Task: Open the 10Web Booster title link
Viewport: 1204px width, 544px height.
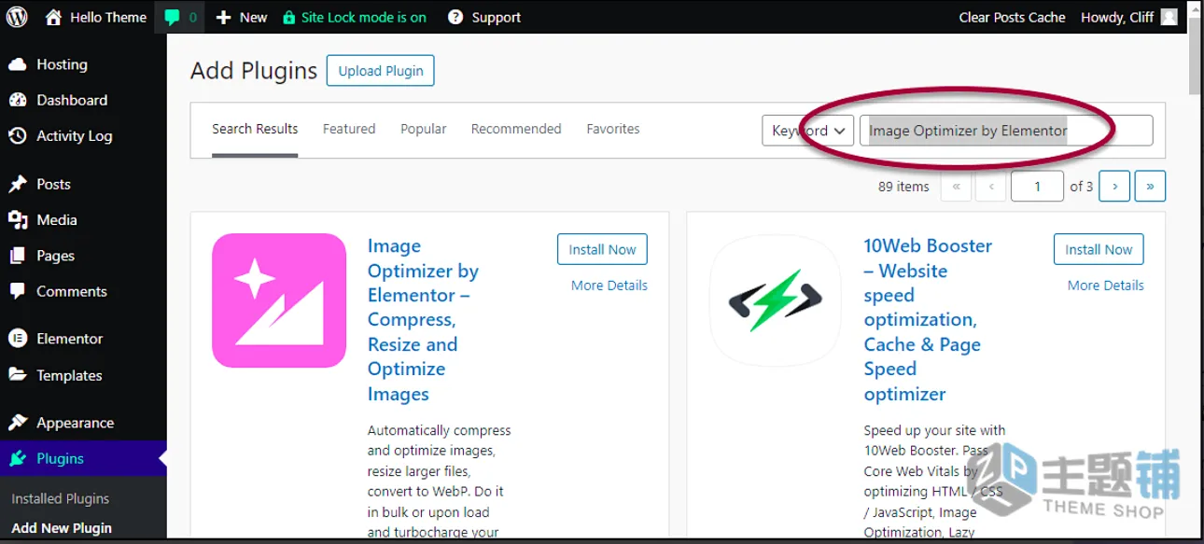Action: [928, 319]
